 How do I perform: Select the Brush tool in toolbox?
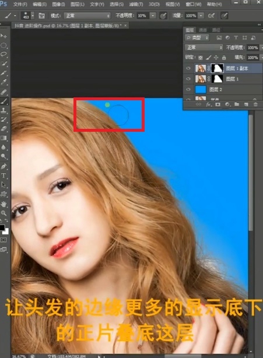click(x=3, y=101)
